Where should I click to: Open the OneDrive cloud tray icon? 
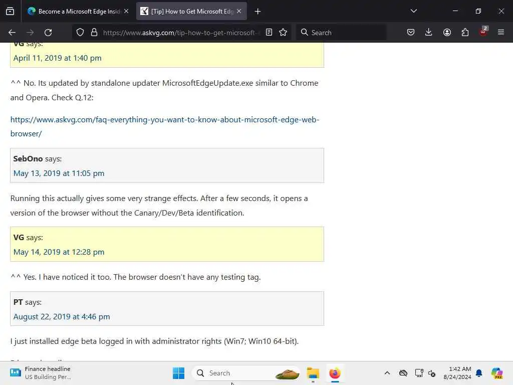coord(403,373)
